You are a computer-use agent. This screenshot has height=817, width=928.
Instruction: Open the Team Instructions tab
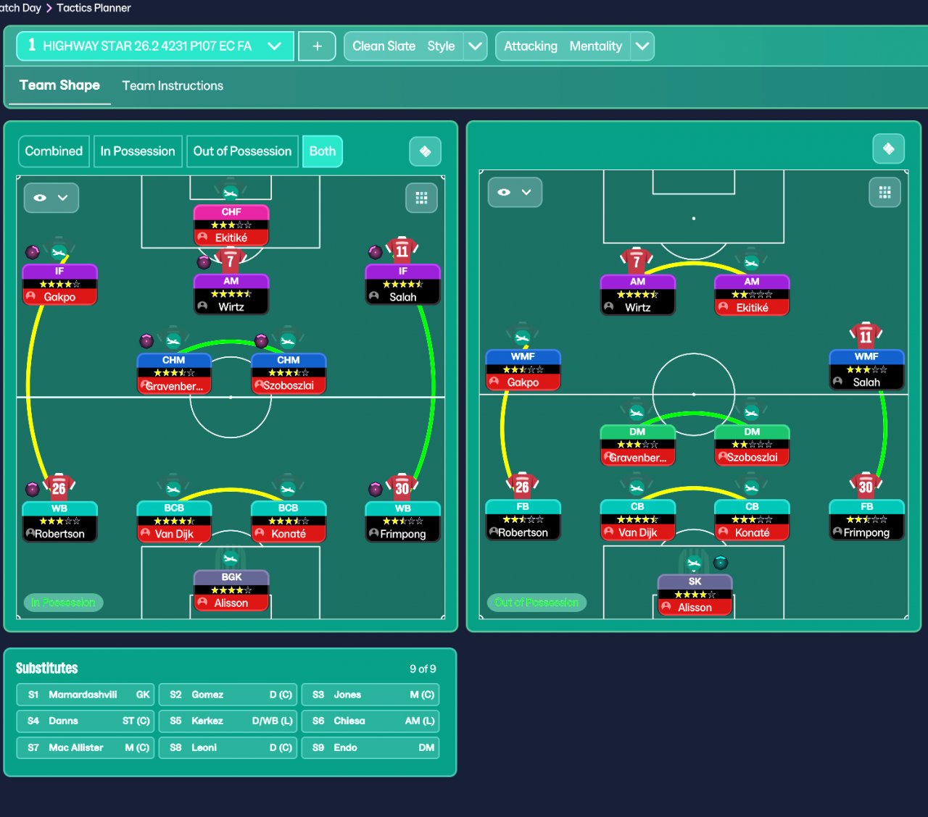tap(173, 85)
